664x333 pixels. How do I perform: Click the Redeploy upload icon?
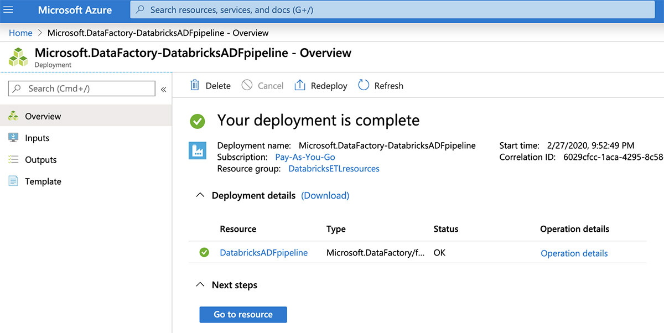click(299, 85)
